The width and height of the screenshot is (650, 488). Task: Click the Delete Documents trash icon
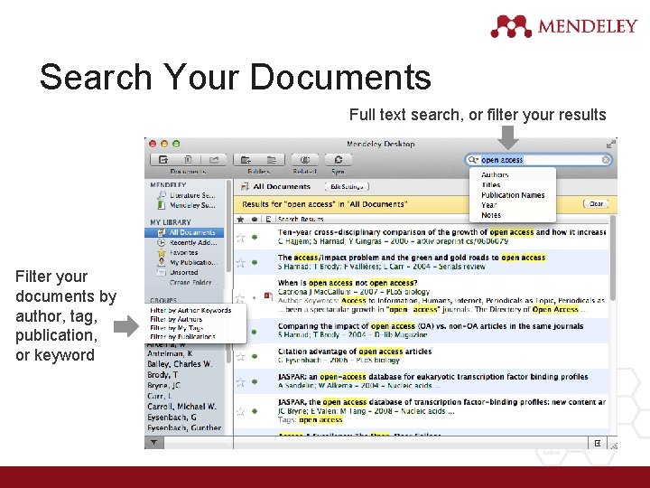pyautogui.click(x=188, y=160)
